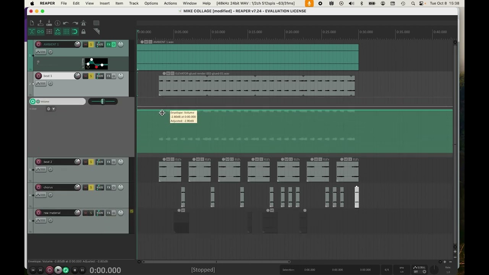This screenshot has height=275, width=489.
Task: Toggle snap magnet icon
Action: (x=75, y=32)
